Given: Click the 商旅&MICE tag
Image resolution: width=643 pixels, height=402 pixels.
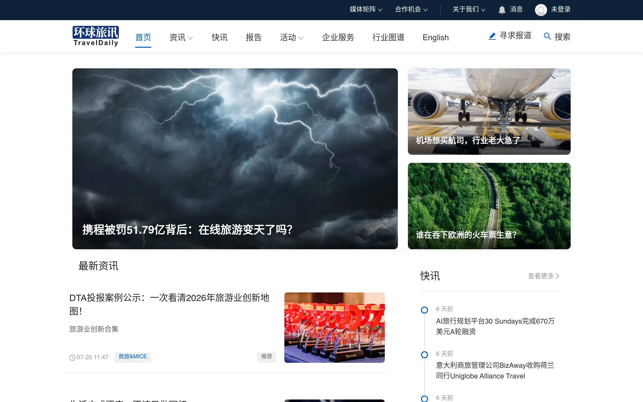Looking at the screenshot, I should click(133, 357).
